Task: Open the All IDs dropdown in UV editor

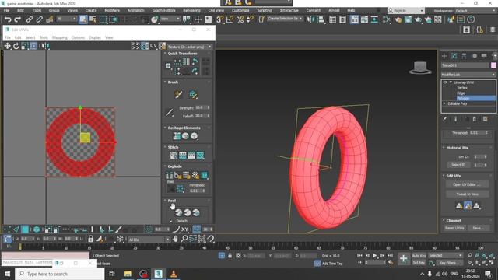Action: pos(149,240)
